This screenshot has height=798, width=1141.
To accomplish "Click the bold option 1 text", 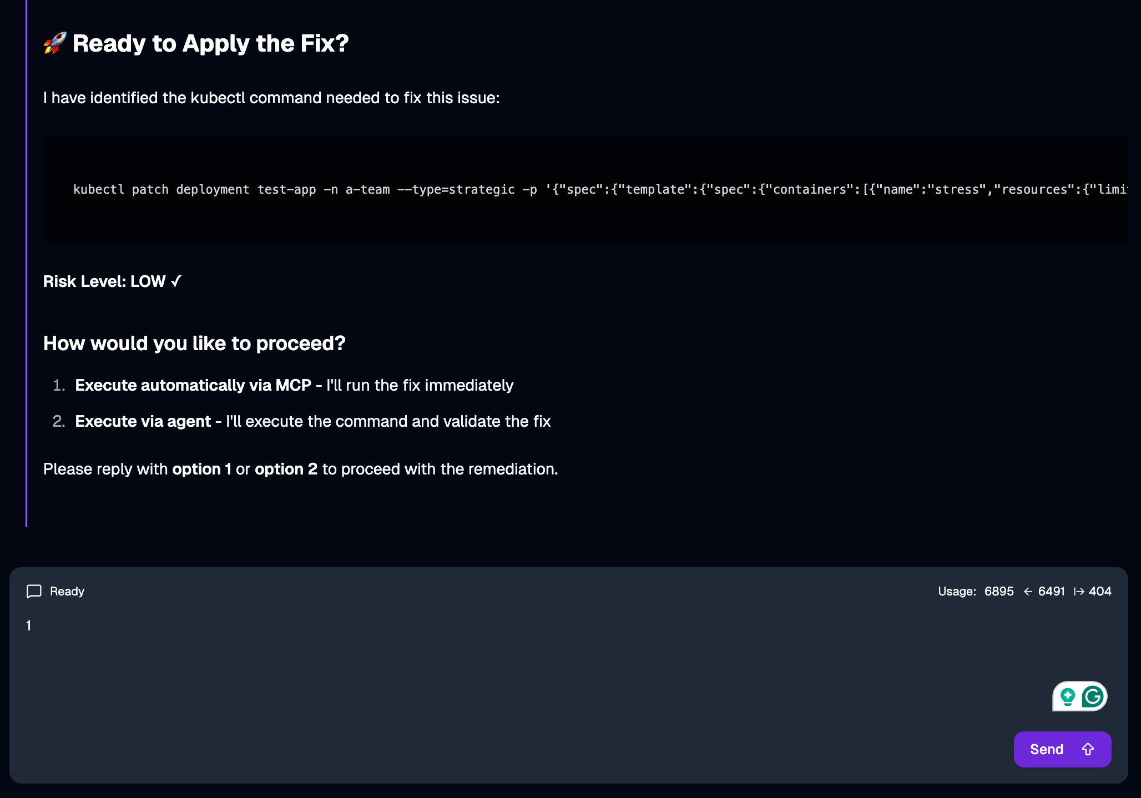I will point(201,469).
